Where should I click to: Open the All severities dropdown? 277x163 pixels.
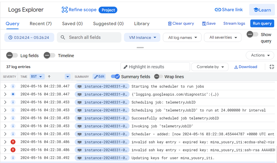click(223, 37)
